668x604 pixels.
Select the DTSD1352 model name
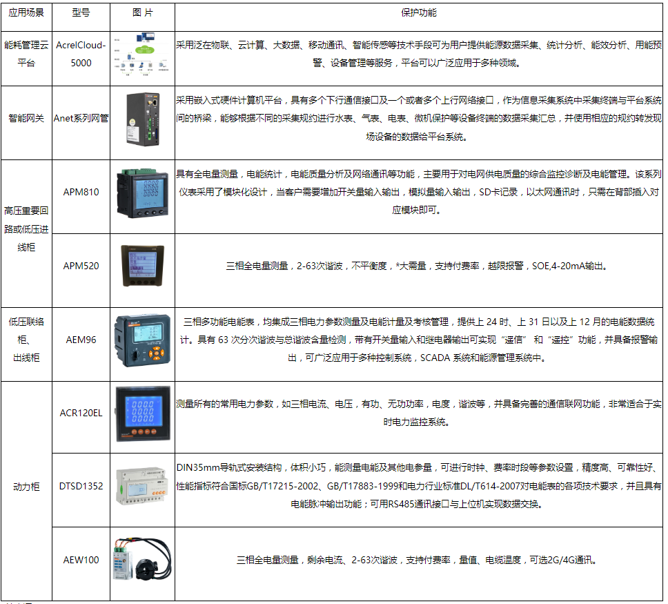coord(81,487)
